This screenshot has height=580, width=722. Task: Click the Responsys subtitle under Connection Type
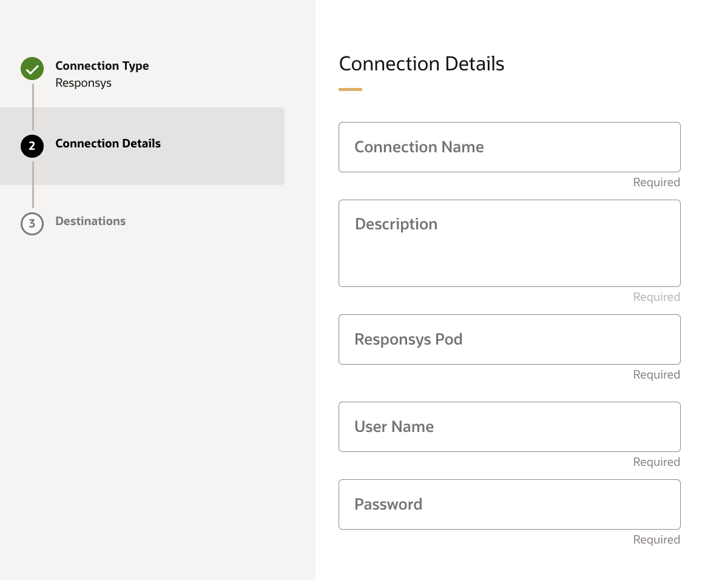(84, 83)
